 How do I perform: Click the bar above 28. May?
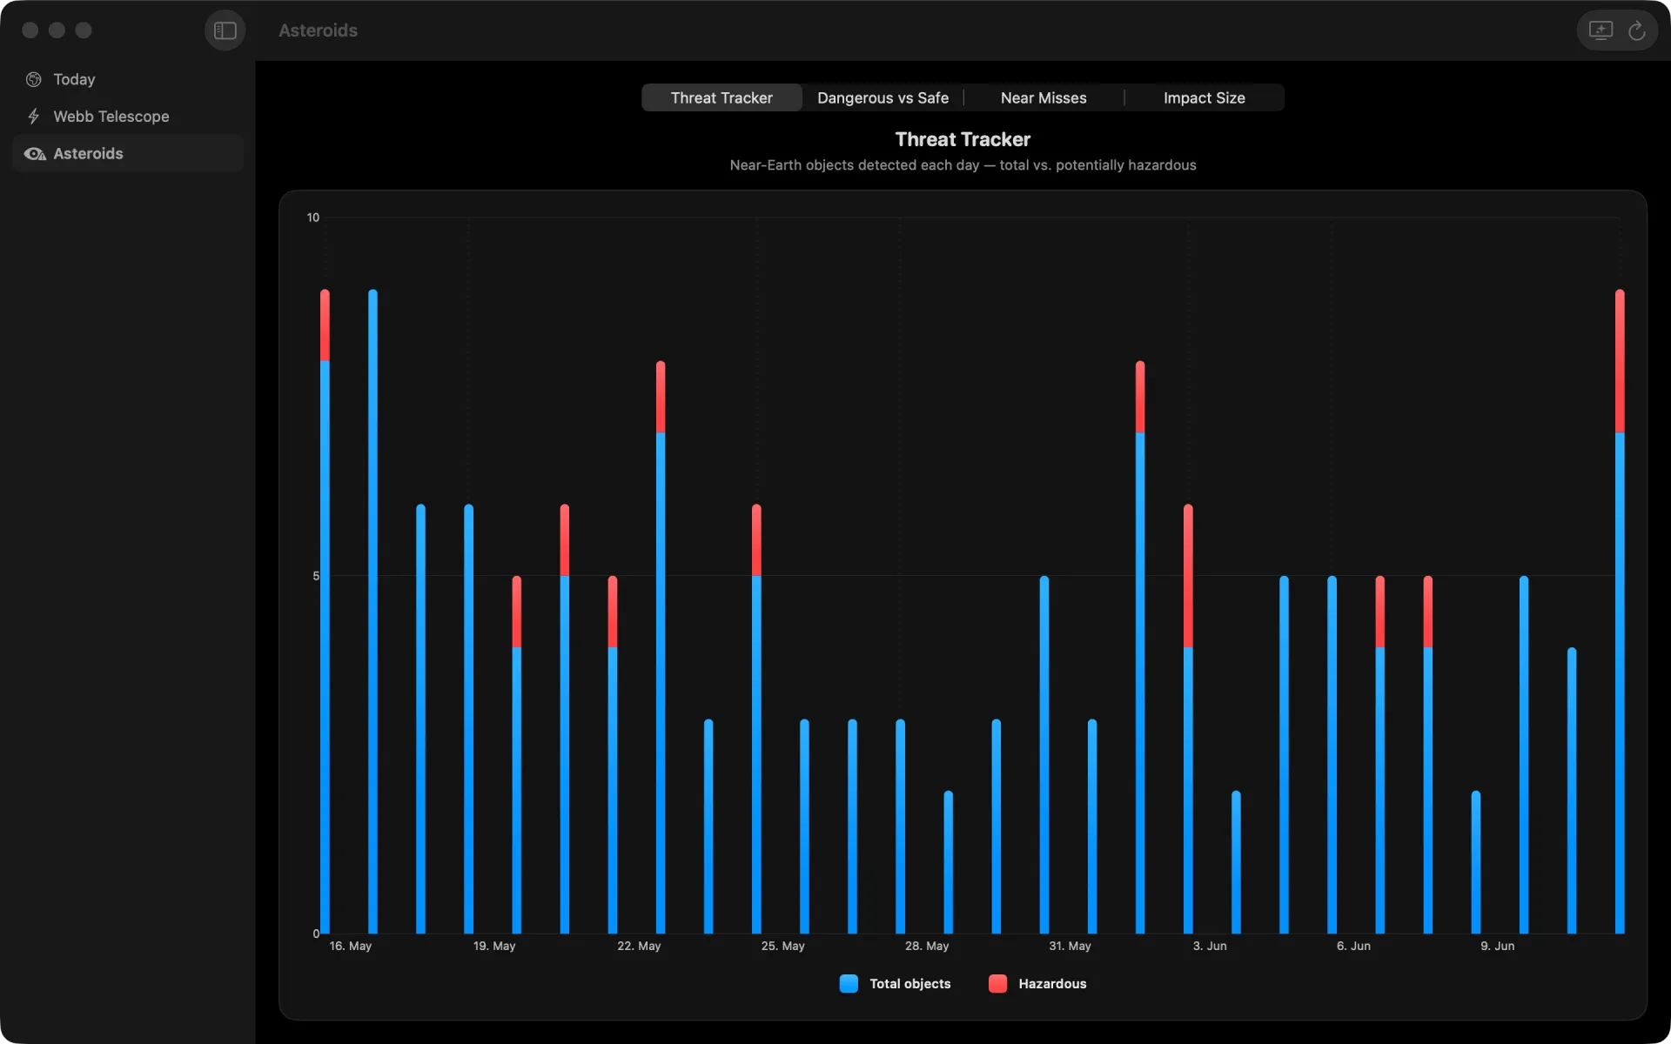(900, 826)
